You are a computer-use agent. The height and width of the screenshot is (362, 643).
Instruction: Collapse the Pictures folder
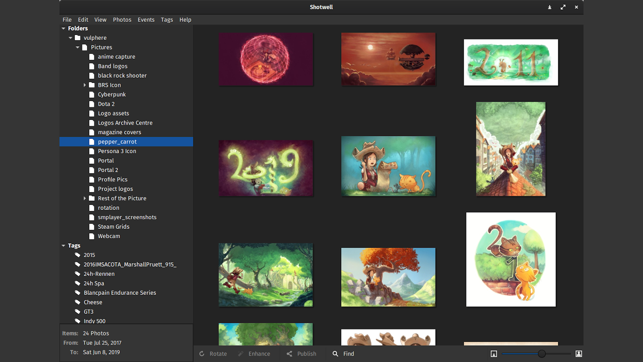tap(78, 47)
